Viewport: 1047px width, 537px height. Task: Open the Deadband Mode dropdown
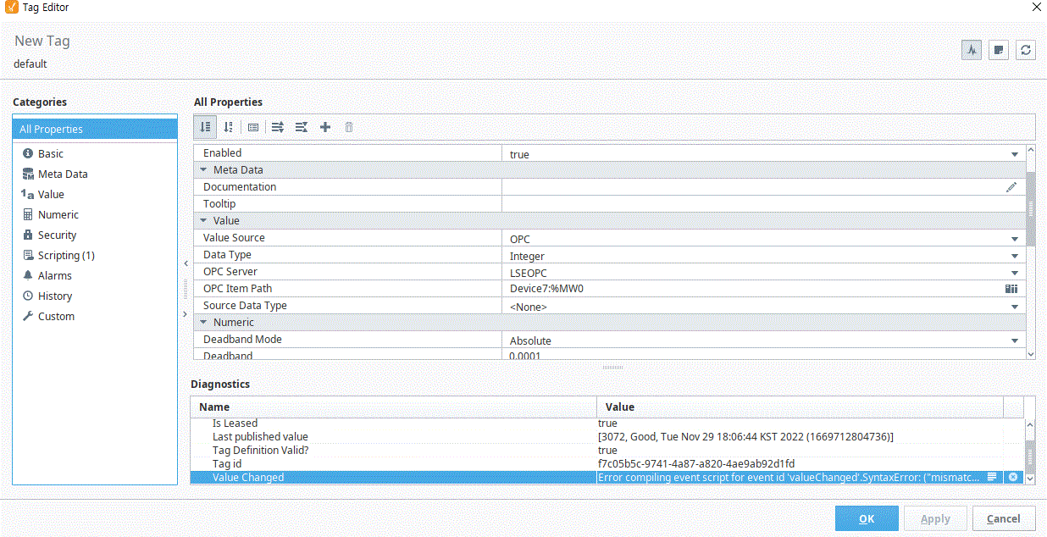pos(1014,340)
